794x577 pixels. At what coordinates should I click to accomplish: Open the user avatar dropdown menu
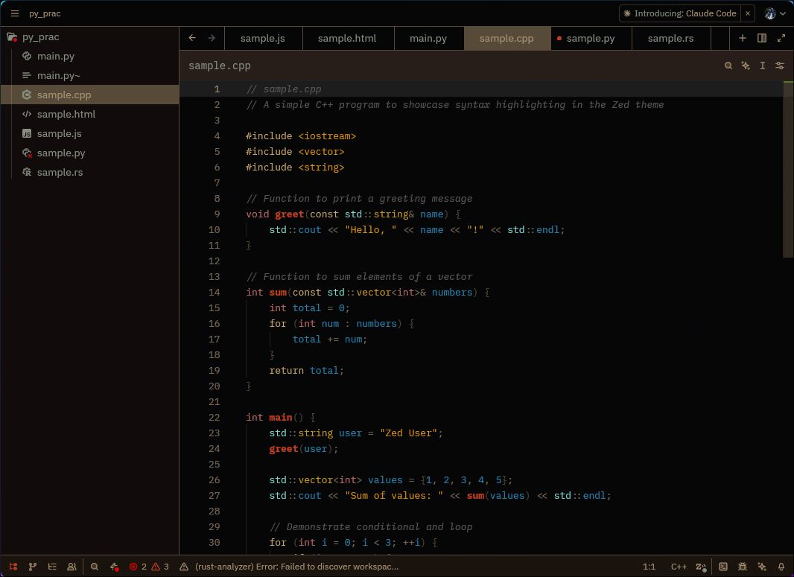(x=775, y=13)
